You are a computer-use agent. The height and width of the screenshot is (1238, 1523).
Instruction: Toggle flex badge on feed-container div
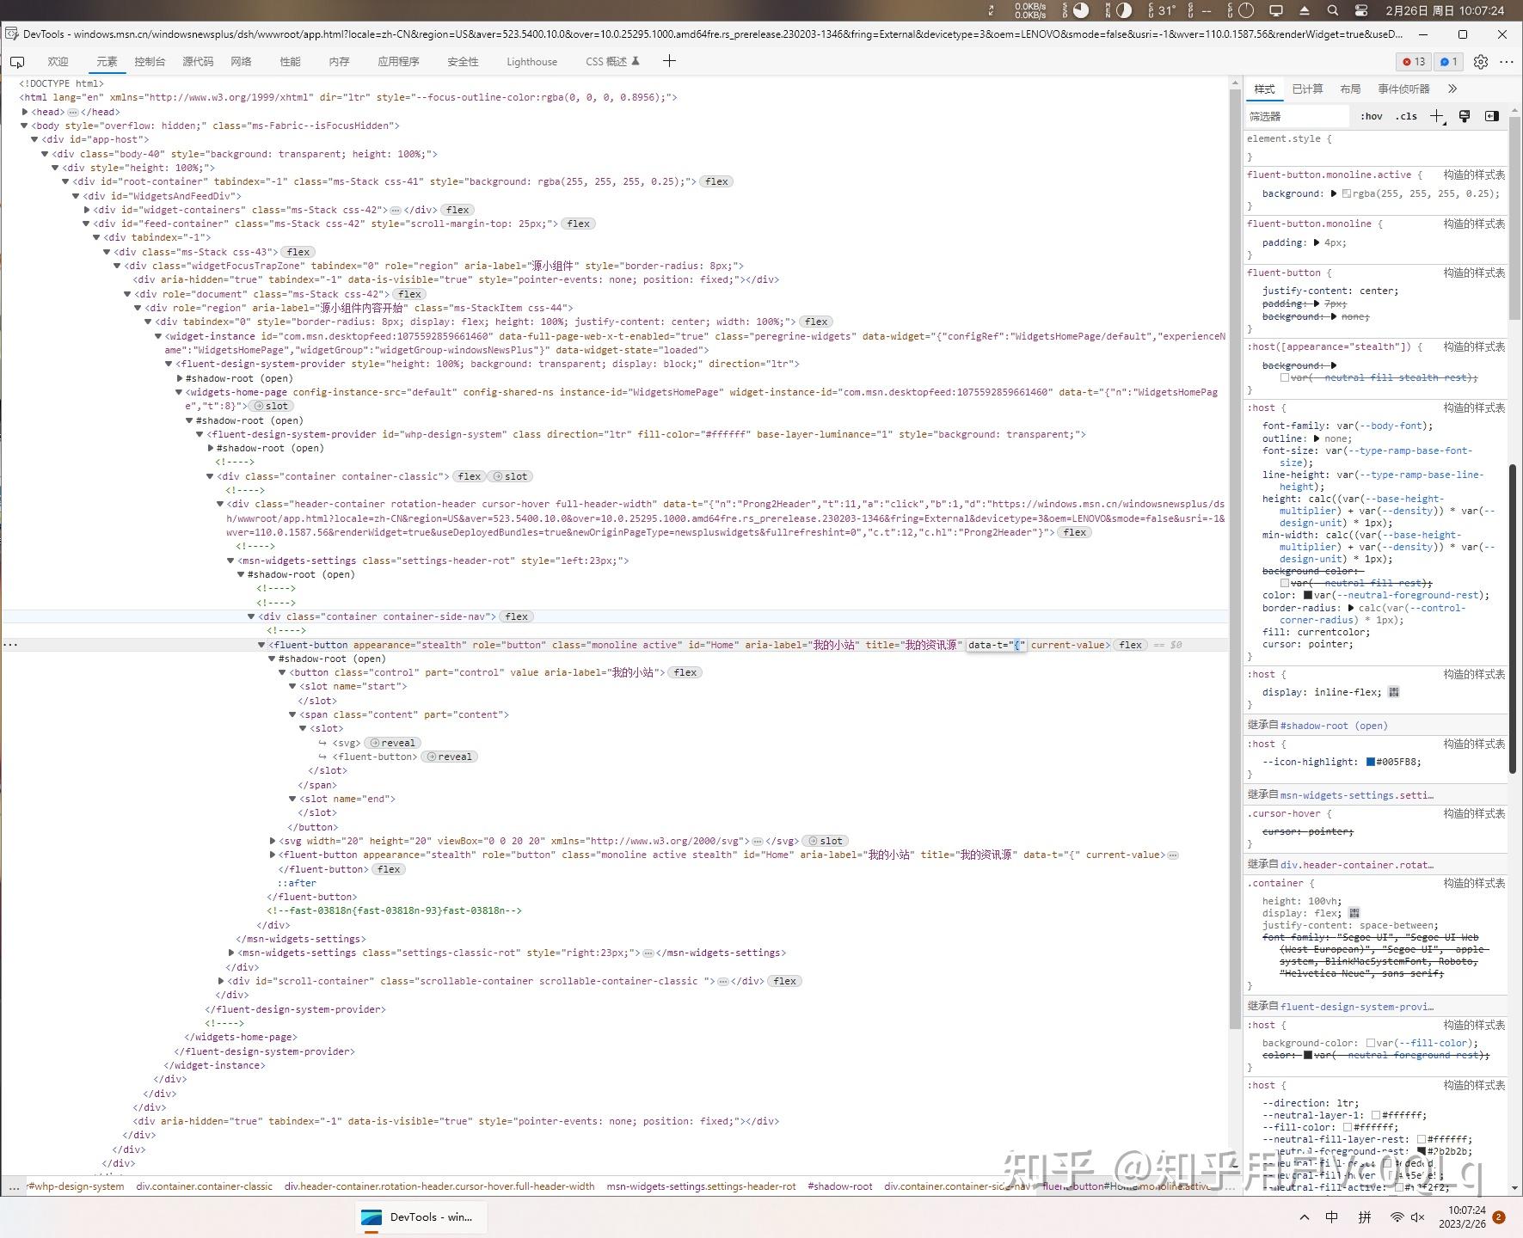coord(579,224)
